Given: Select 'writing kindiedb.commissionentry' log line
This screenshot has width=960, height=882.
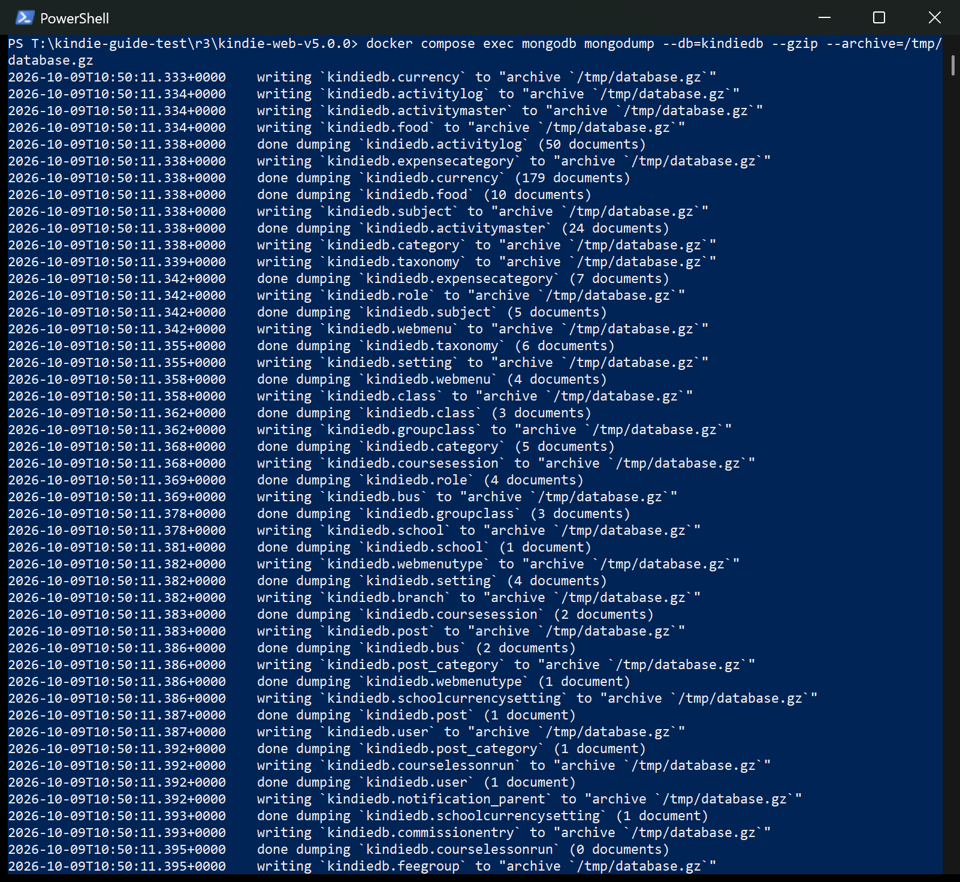Looking at the screenshot, I should click(x=390, y=833).
